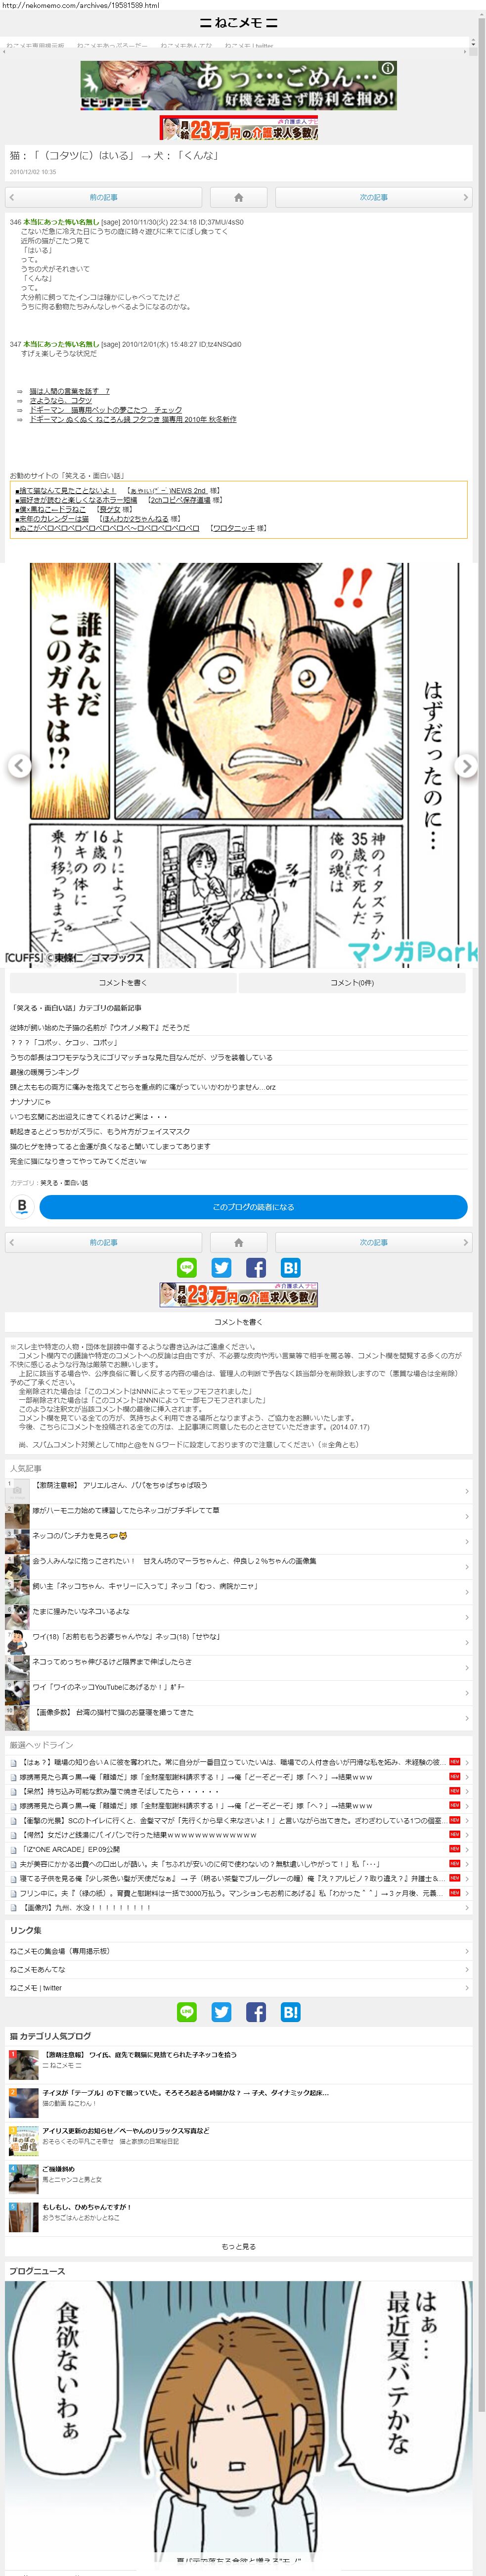Open thumbnail of もしもし、ひめちゃんですか！ blog
This screenshot has height=2576, width=486.
(x=23, y=2217)
